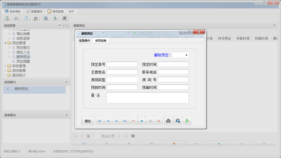Image resolution: width=281 pixels, height=158 pixels.
Task: Click the print icon in the dialog toolbar
Action: [x=168, y=120]
